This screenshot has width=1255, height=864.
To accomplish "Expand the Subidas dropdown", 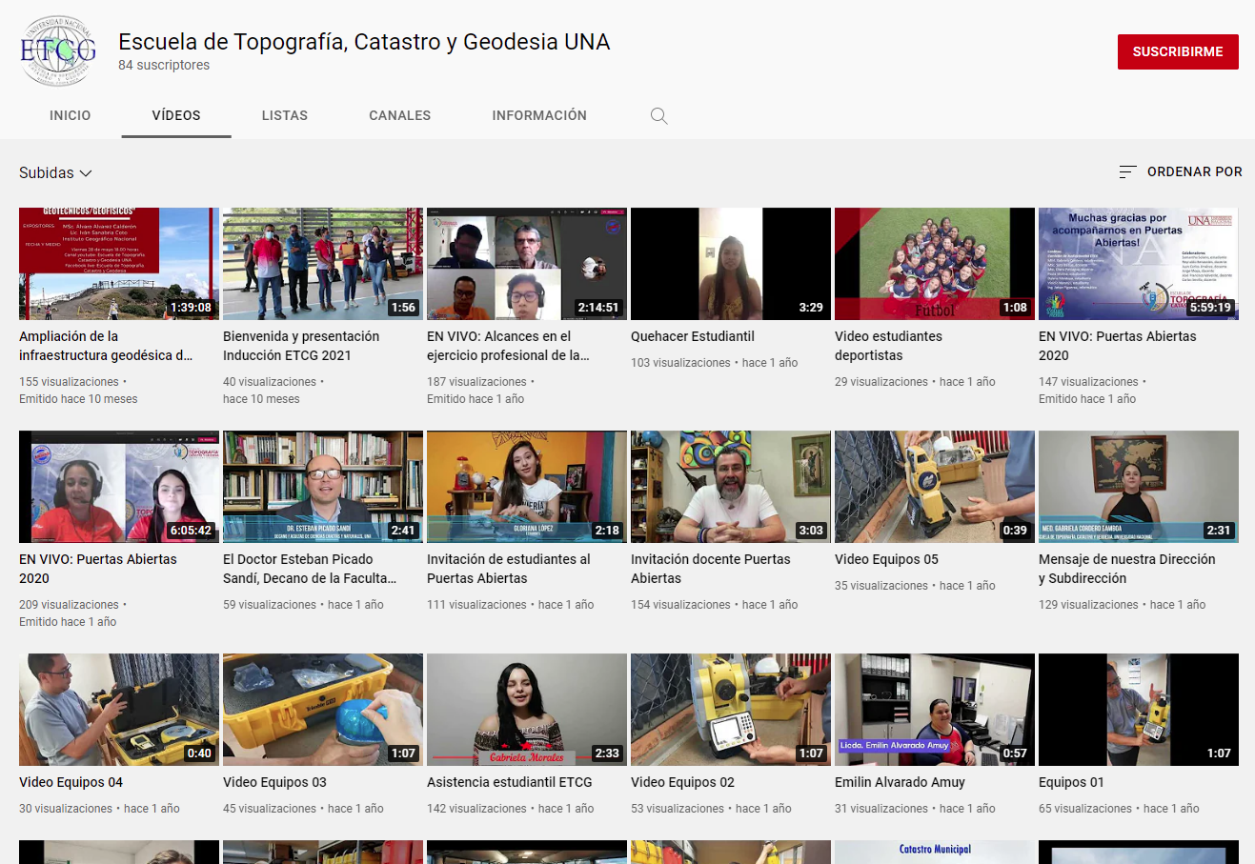I will point(55,172).
